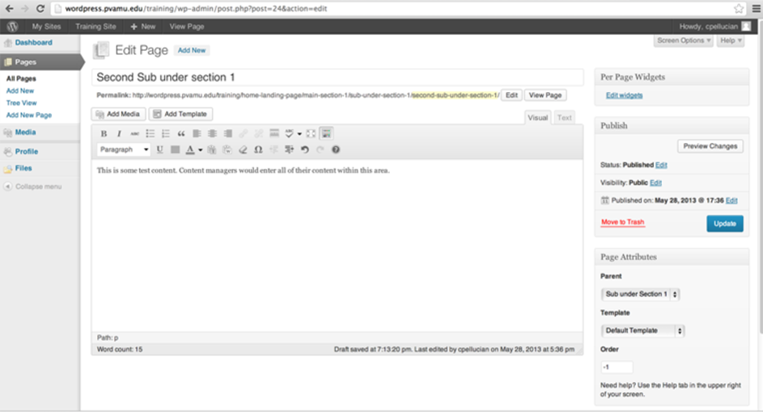Screen dimensions: 763x412
Task: Insert a blockquote
Action: 181,133
